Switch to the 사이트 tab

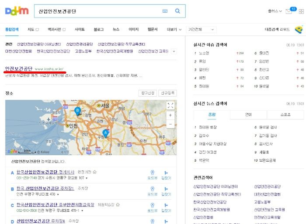(x=80, y=29)
